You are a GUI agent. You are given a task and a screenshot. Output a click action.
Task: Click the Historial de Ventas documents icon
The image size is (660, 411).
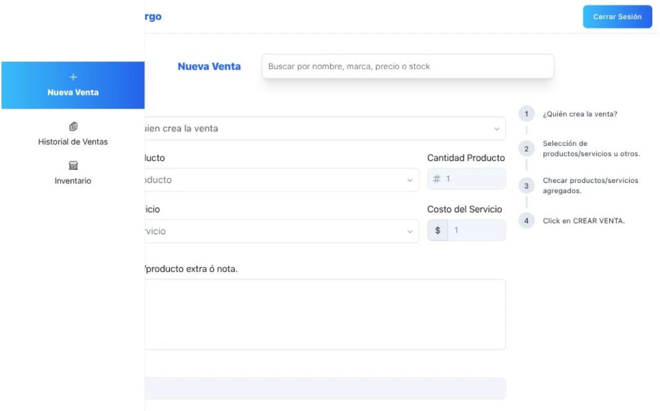coord(73,126)
